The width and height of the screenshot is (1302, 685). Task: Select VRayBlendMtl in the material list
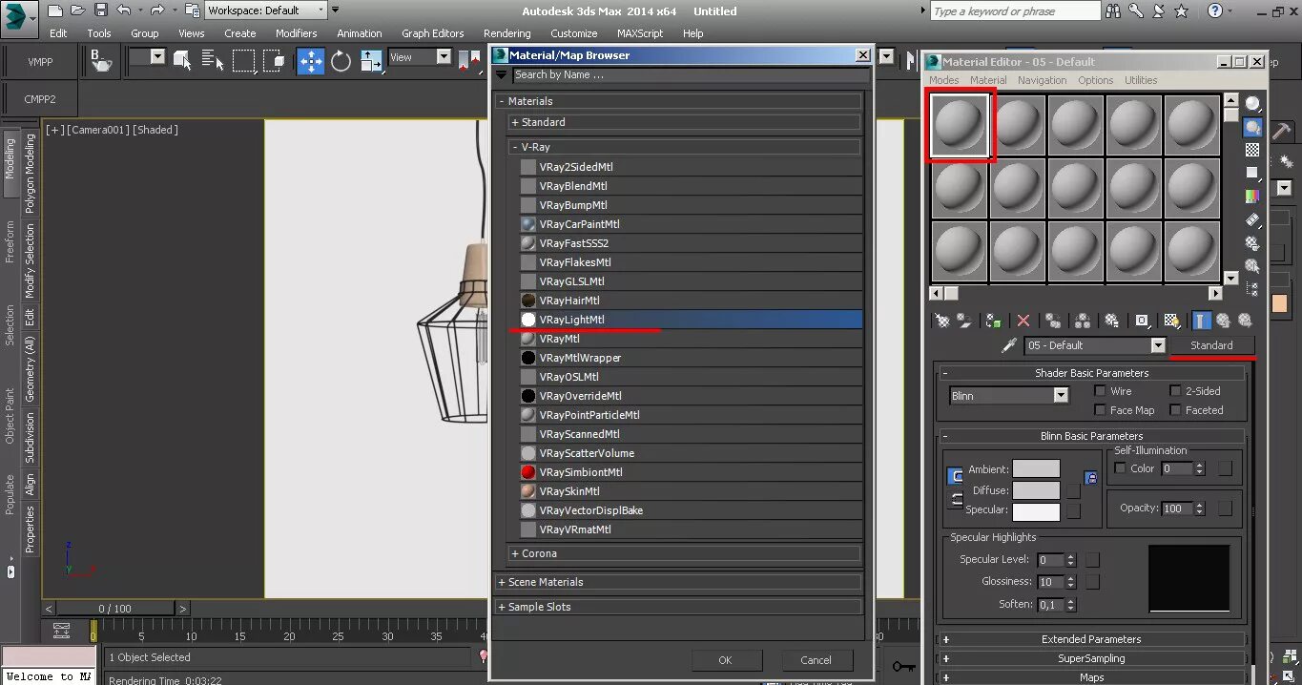(690, 186)
